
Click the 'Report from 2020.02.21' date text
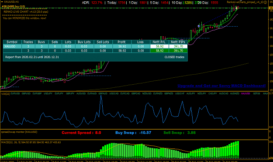32,57
